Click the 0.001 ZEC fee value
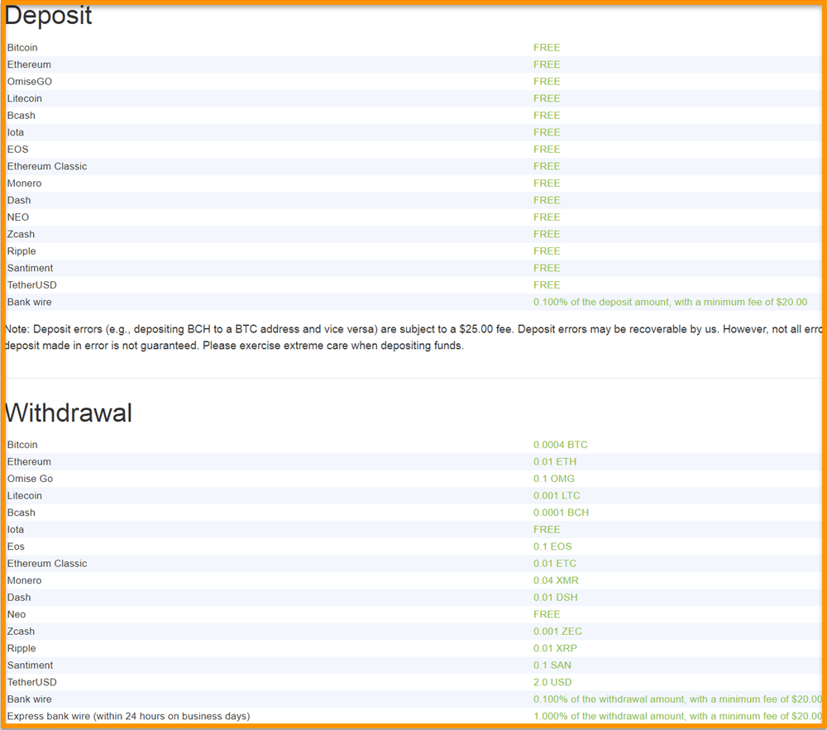Viewport: 827px width, 730px height. [x=557, y=632]
